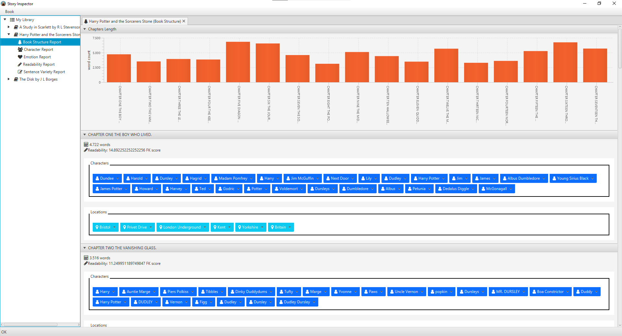The height and width of the screenshot is (336, 622).
Task: Click the Readability Report pencil icon
Action: (20, 64)
